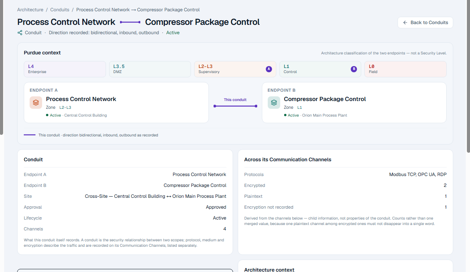
Task: Click the Process Control Network zone stack icon
Action: (36, 103)
